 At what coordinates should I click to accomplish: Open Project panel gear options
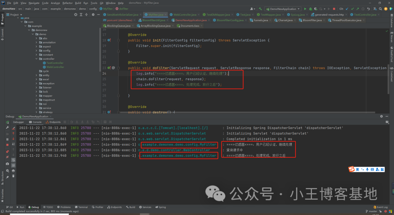click(93, 15)
